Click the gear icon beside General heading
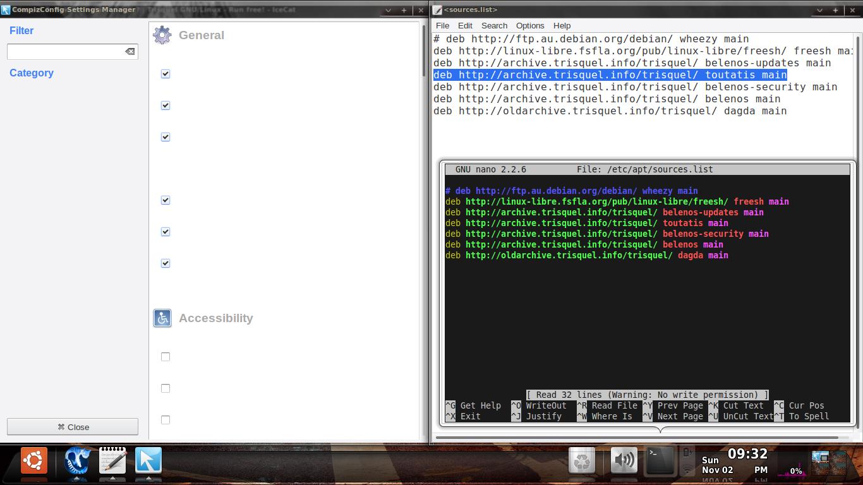Viewport: 863px width, 485px height. click(162, 35)
